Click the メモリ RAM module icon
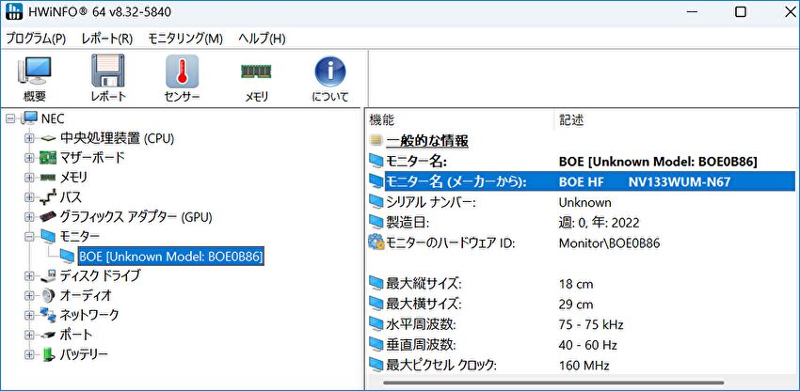The image size is (800, 391). (x=256, y=78)
